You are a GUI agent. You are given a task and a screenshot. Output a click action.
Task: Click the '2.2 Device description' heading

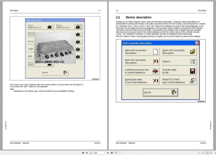[134, 17]
